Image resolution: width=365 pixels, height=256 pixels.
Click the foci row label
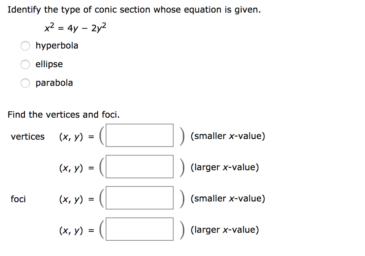tap(18, 199)
